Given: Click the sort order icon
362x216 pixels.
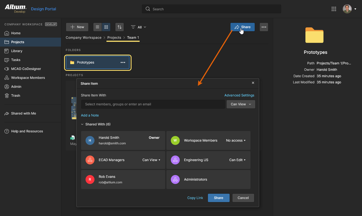Looking at the screenshot, I should (x=120, y=27).
